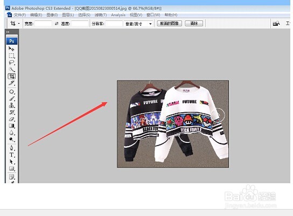Select the Dodge tool
This screenshot has width=293, height=216.
pos(12,140)
